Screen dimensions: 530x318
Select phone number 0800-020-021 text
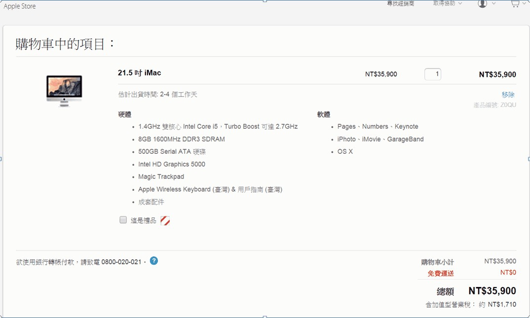(x=121, y=262)
